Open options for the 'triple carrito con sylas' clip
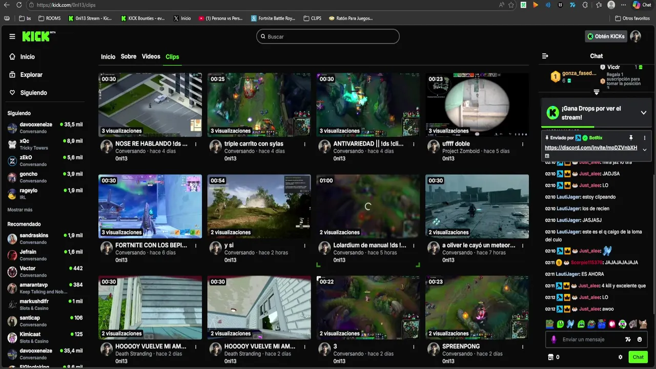The image size is (656, 369). [x=305, y=145]
